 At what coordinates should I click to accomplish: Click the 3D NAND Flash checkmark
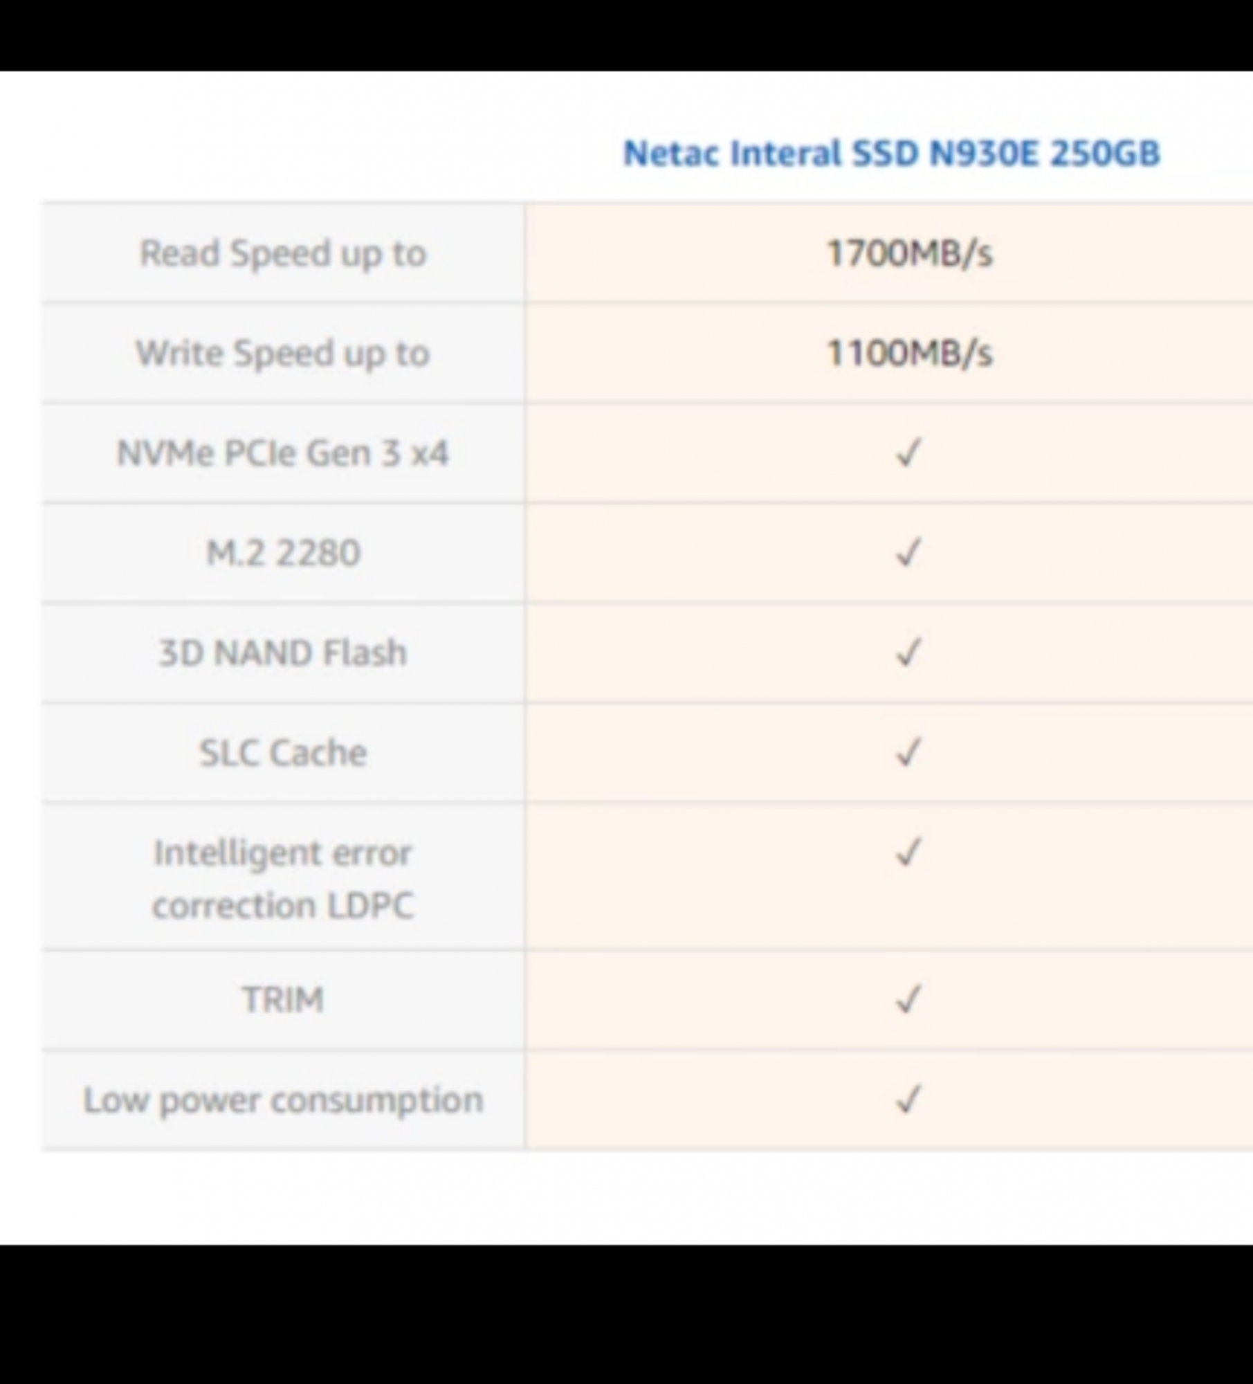908,653
